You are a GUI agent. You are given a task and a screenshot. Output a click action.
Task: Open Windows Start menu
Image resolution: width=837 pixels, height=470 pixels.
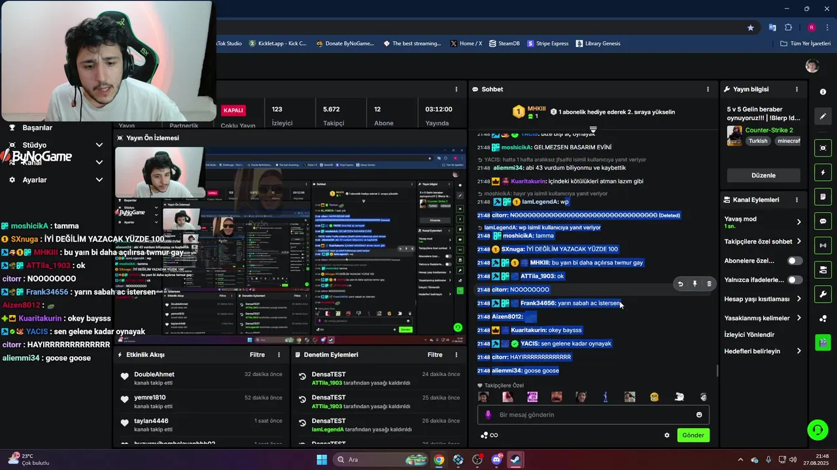pyautogui.click(x=322, y=460)
